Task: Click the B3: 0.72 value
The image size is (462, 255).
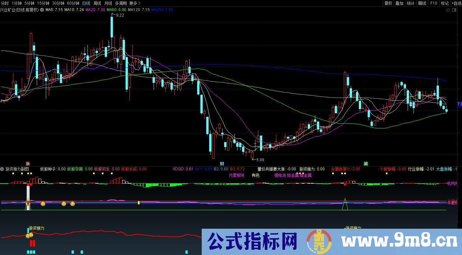Action: (237, 169)
